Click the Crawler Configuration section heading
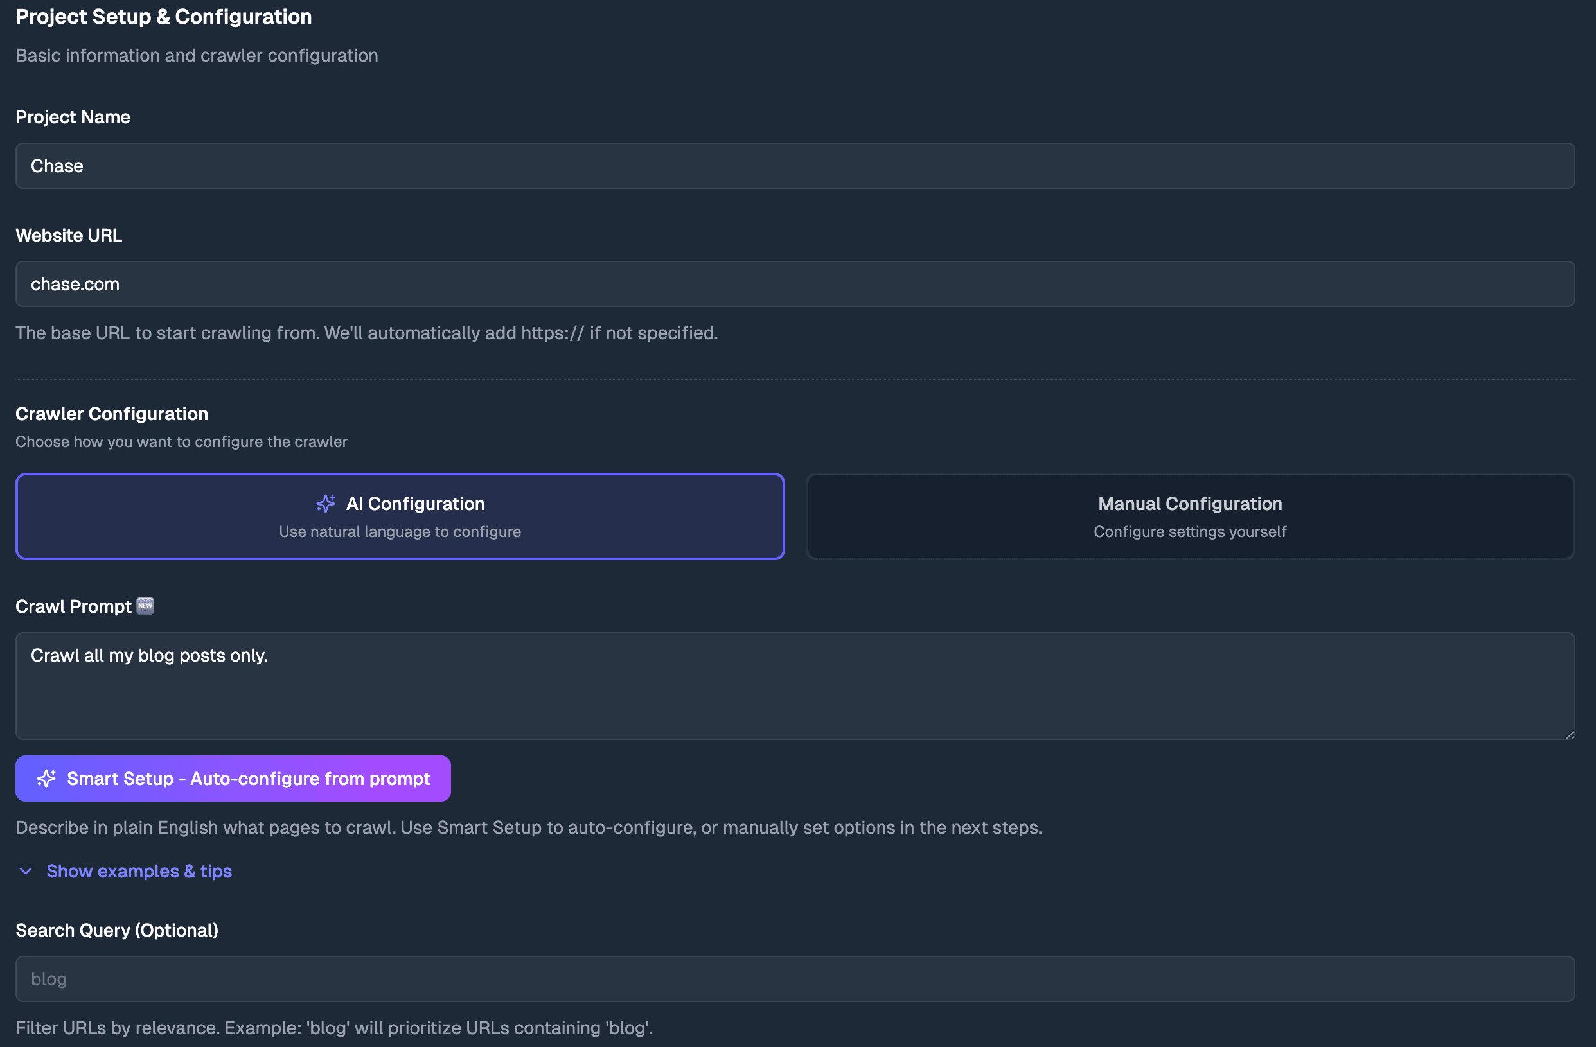The height and width of the screenshot is (1047, 1596). (112, 414)
